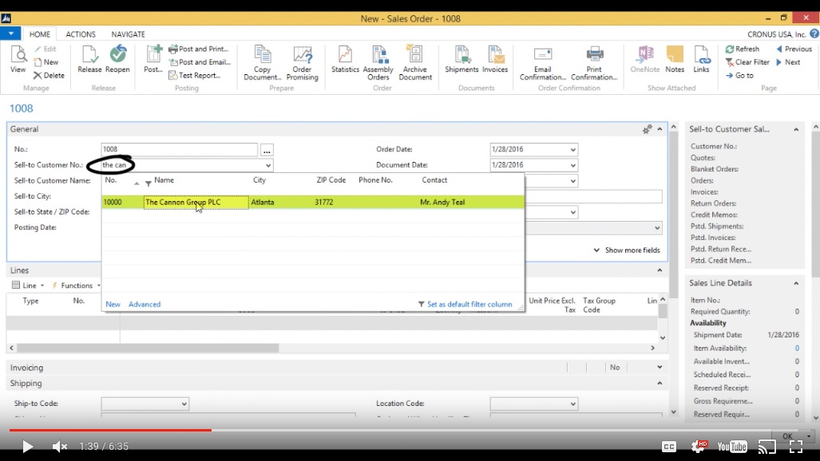Switch to the NAVIGATE tab

(x=128, y=34)
